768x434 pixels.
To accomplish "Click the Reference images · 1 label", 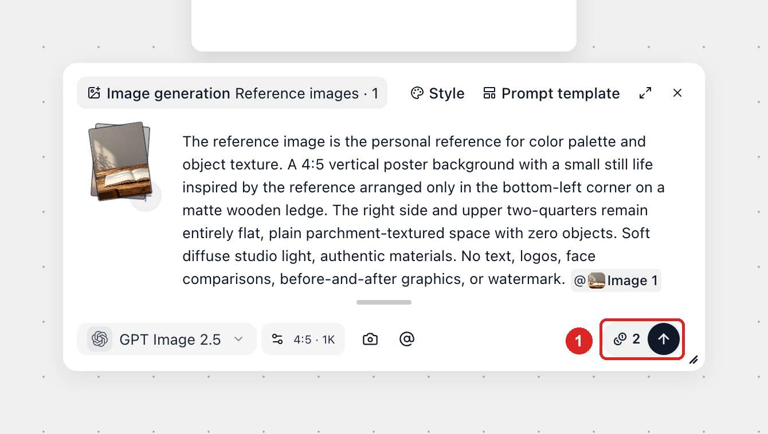I will pyautogui.click(x=307, y=93).
